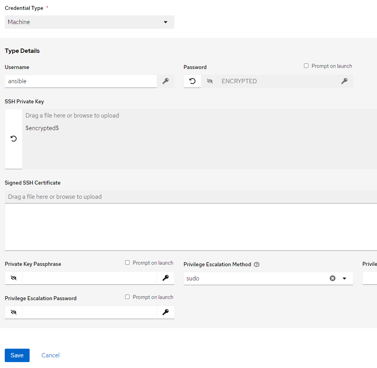Enable Prompt on launch for Privilege Escalation Password

tap(127, 297)
